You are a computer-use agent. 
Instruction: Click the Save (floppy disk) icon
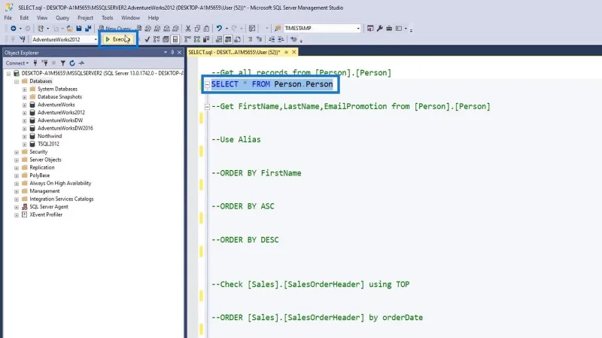[x=79, y=29]
